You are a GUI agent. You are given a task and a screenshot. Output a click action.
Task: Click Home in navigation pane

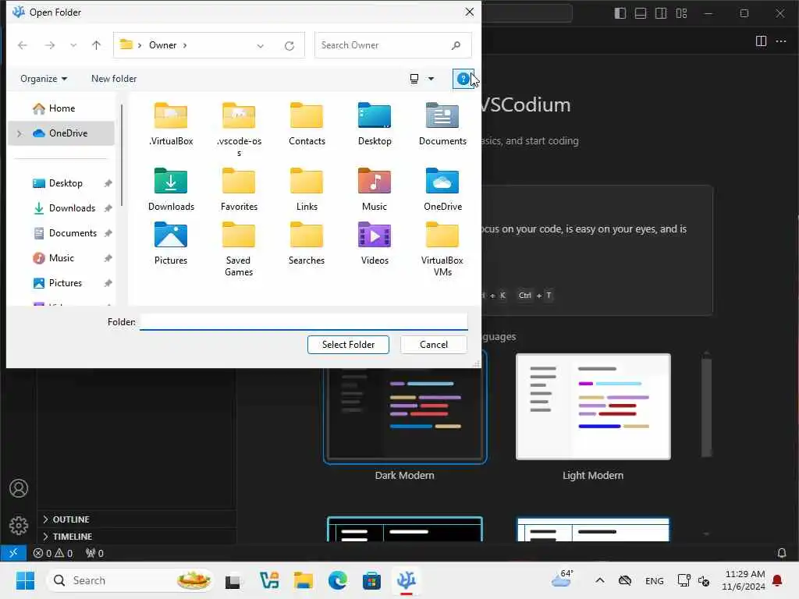tap(62, 108)
